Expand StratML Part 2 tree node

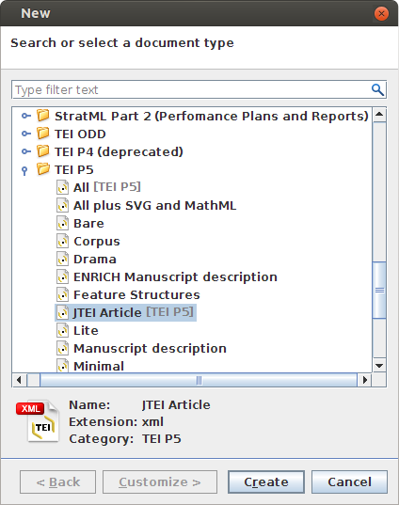point(26,116)
